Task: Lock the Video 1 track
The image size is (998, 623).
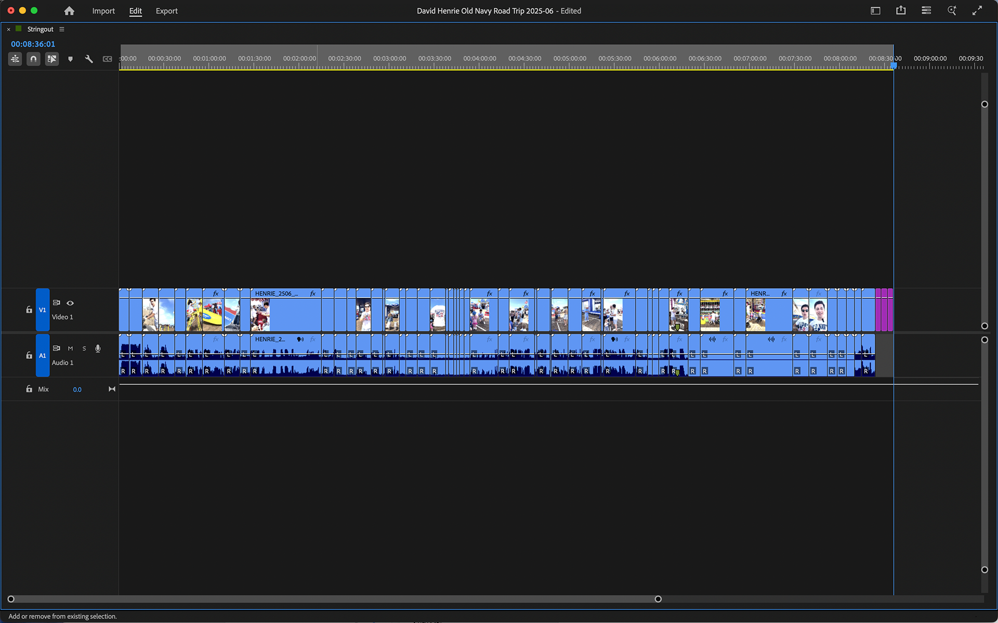Action: click(29, 309)
